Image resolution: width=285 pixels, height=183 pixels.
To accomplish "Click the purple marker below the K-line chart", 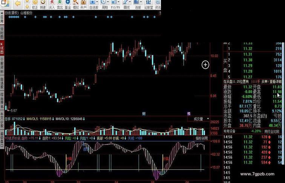I will (189, 113).
